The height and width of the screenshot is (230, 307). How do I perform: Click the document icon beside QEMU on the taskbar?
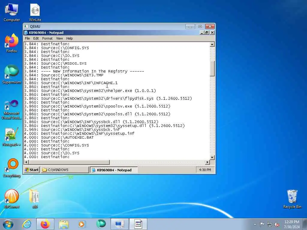pyautogui.click(x=138, y=224)
